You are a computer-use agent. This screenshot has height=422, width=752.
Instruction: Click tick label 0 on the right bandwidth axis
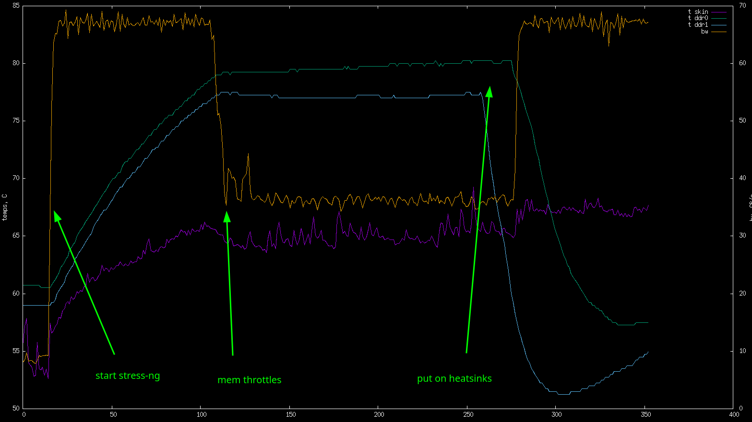[741, 409]
